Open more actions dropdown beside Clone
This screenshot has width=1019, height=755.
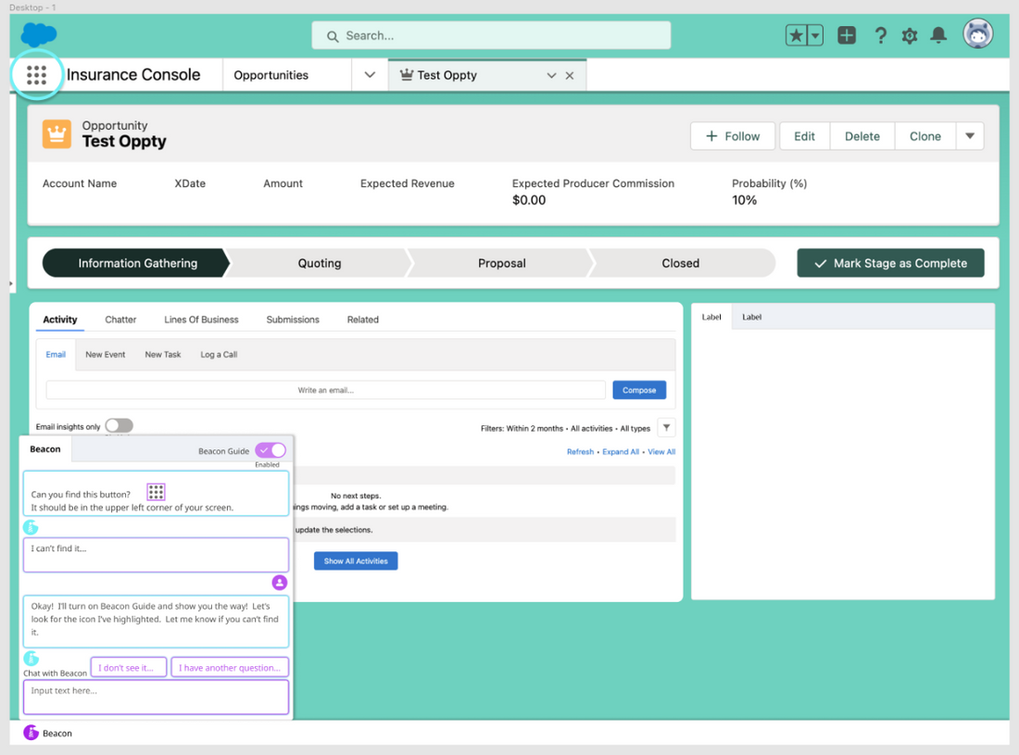970,136
